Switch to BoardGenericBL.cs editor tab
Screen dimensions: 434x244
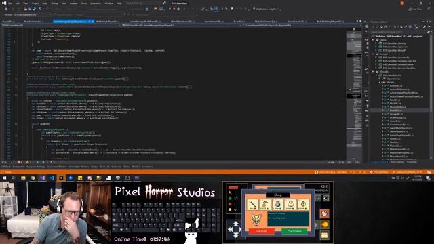pos(297,21)
